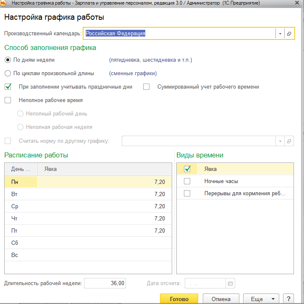Check Перерывы для кормления ребенка checkbox
304x304 pixels.
click(187, 194)
